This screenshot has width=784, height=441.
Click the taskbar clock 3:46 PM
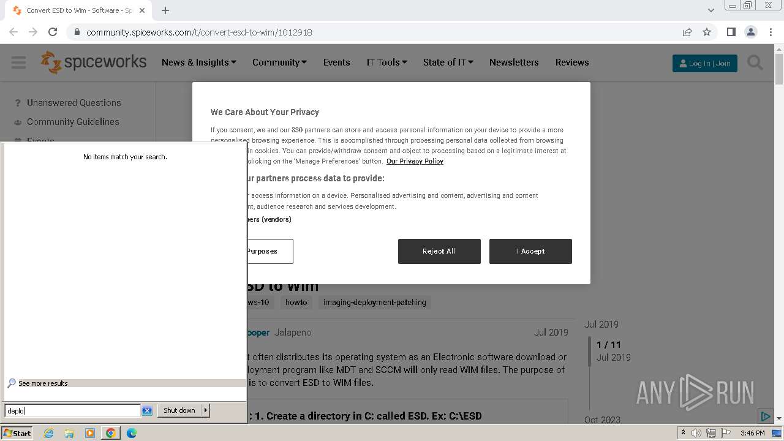[x=752, y=433]
